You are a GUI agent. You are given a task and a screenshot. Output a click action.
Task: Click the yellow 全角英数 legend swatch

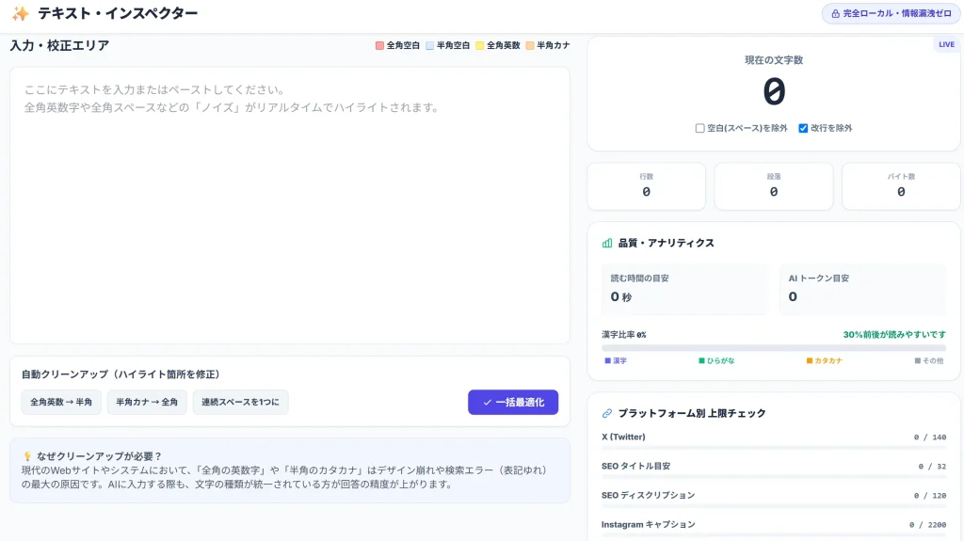(x=479, y=45)
